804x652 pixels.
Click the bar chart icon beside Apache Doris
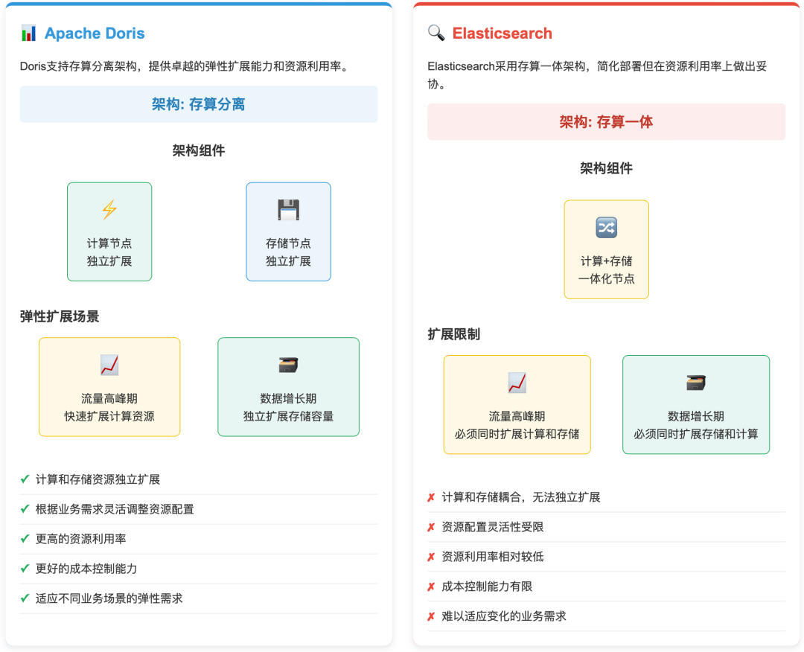[29, 33]
